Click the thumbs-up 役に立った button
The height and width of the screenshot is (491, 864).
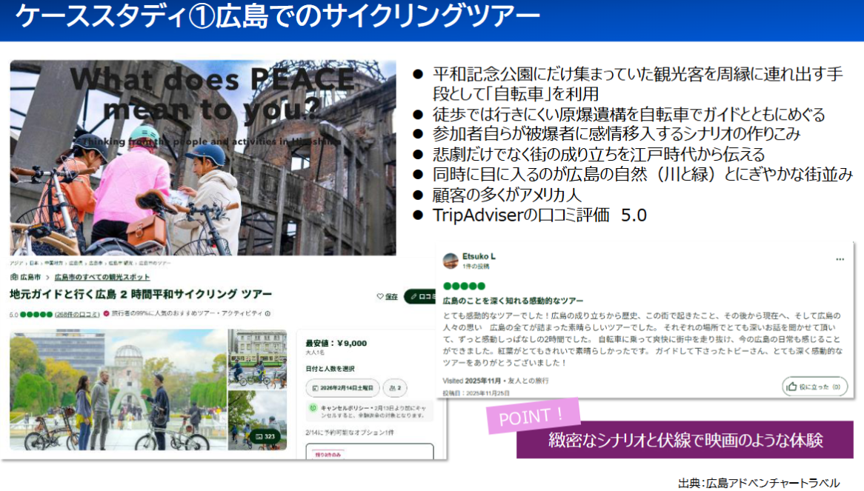814,387
